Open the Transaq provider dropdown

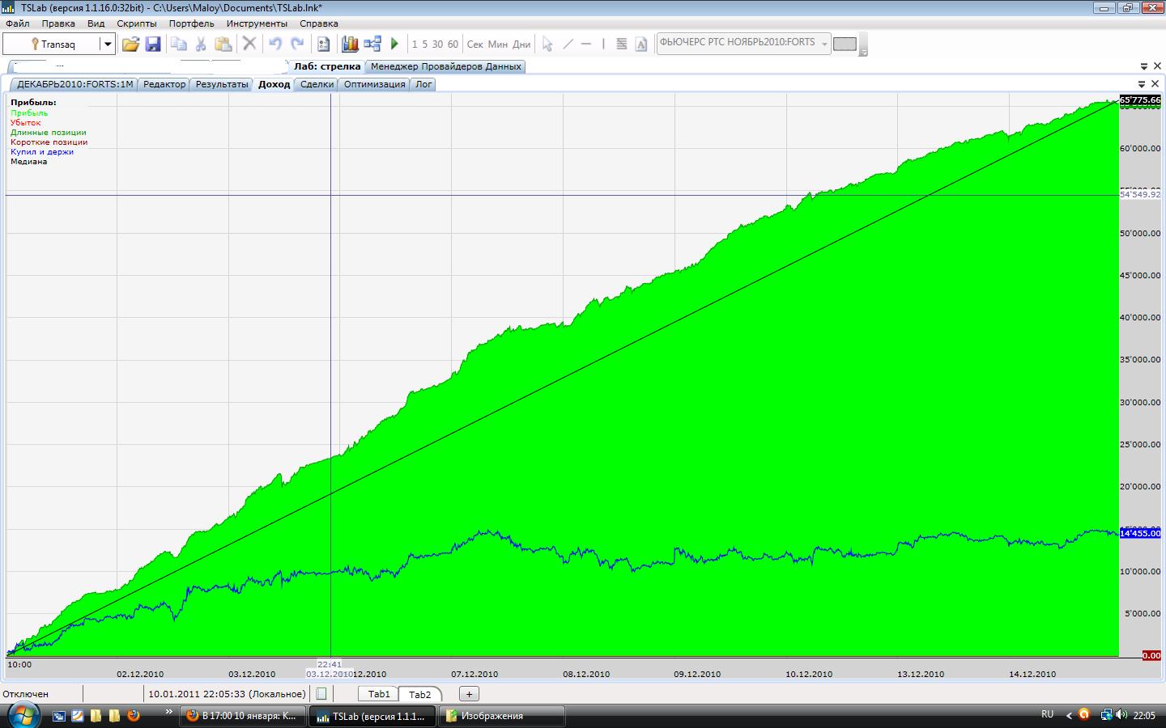click(x=107, y=44)
